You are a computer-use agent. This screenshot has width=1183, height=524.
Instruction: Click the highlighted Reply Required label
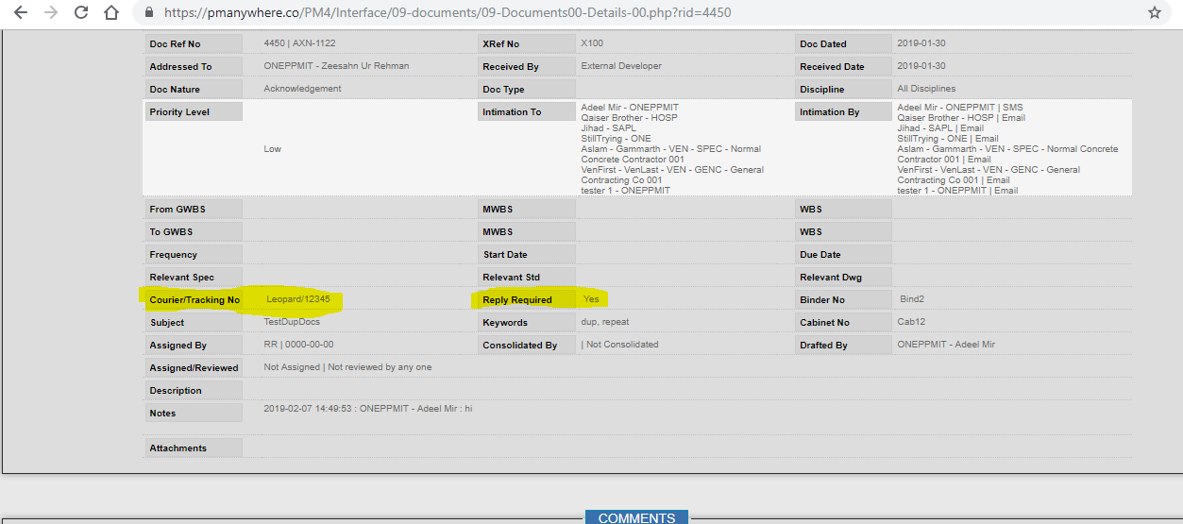click(x=517, y=300)
